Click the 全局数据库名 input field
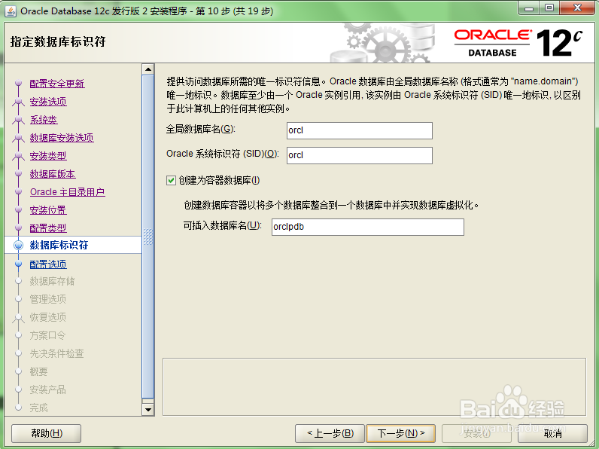The image size is (599, 449). coord(360,131)
